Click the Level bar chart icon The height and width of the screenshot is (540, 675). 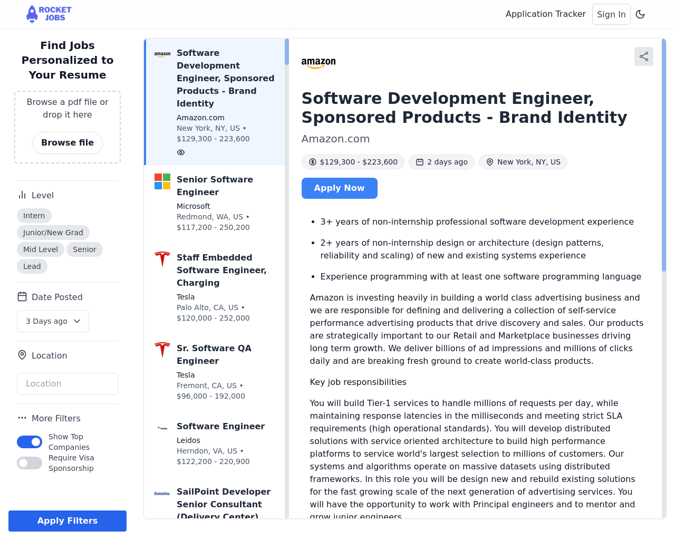click(x=22, y=195)
